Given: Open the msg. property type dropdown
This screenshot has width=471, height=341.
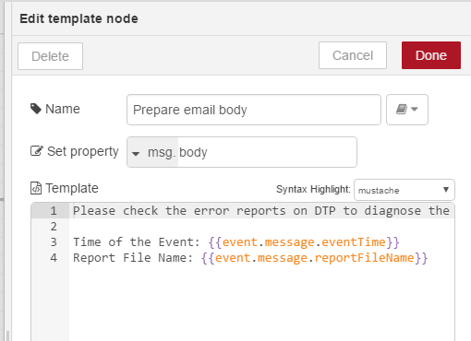Looking at the screenshot, I should pyautogui.click(x=152, y=152).
